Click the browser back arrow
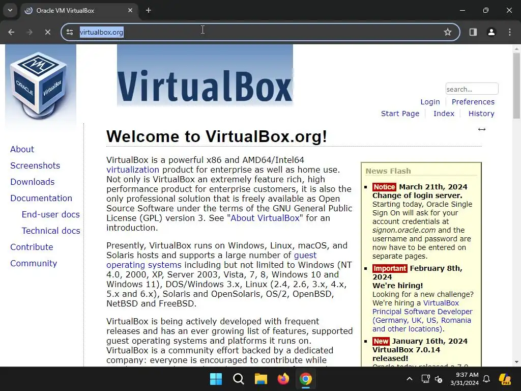Screen dimensions: 521x391 click(x=11, y=32)
